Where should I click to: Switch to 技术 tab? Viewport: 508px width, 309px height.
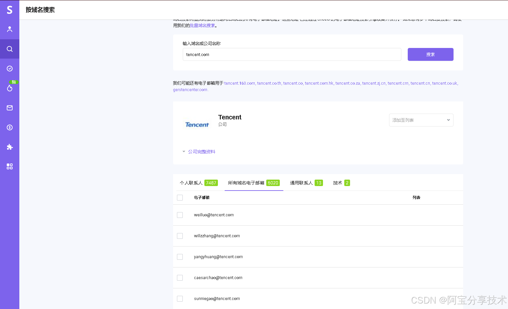(341, 183)
